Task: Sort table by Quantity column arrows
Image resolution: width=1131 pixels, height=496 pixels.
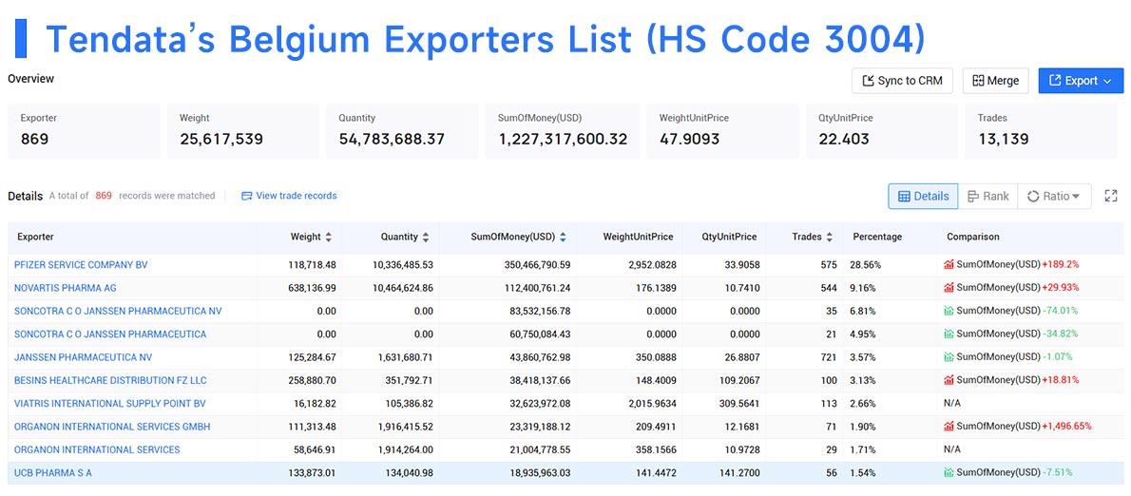Action: point(426,237)
